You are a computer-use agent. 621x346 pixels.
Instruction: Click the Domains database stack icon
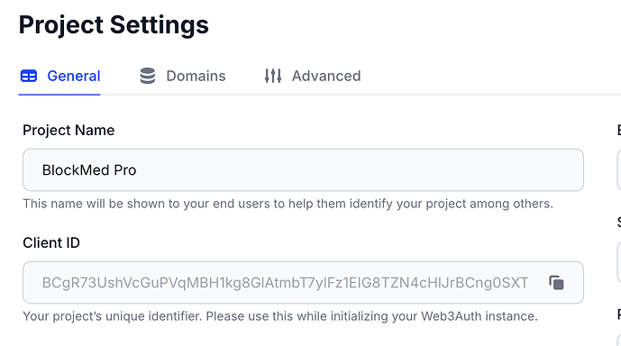click(x=148, y=76)
